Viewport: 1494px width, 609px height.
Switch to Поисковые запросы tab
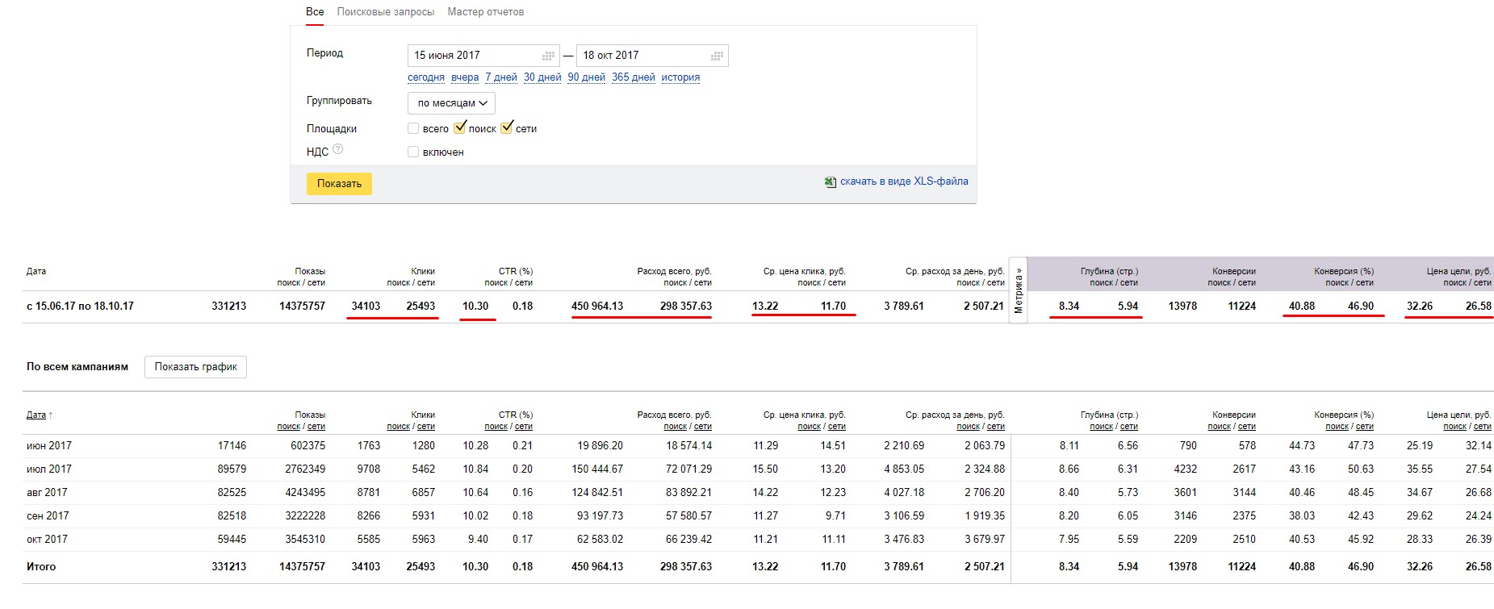click(x=385, y=12)
